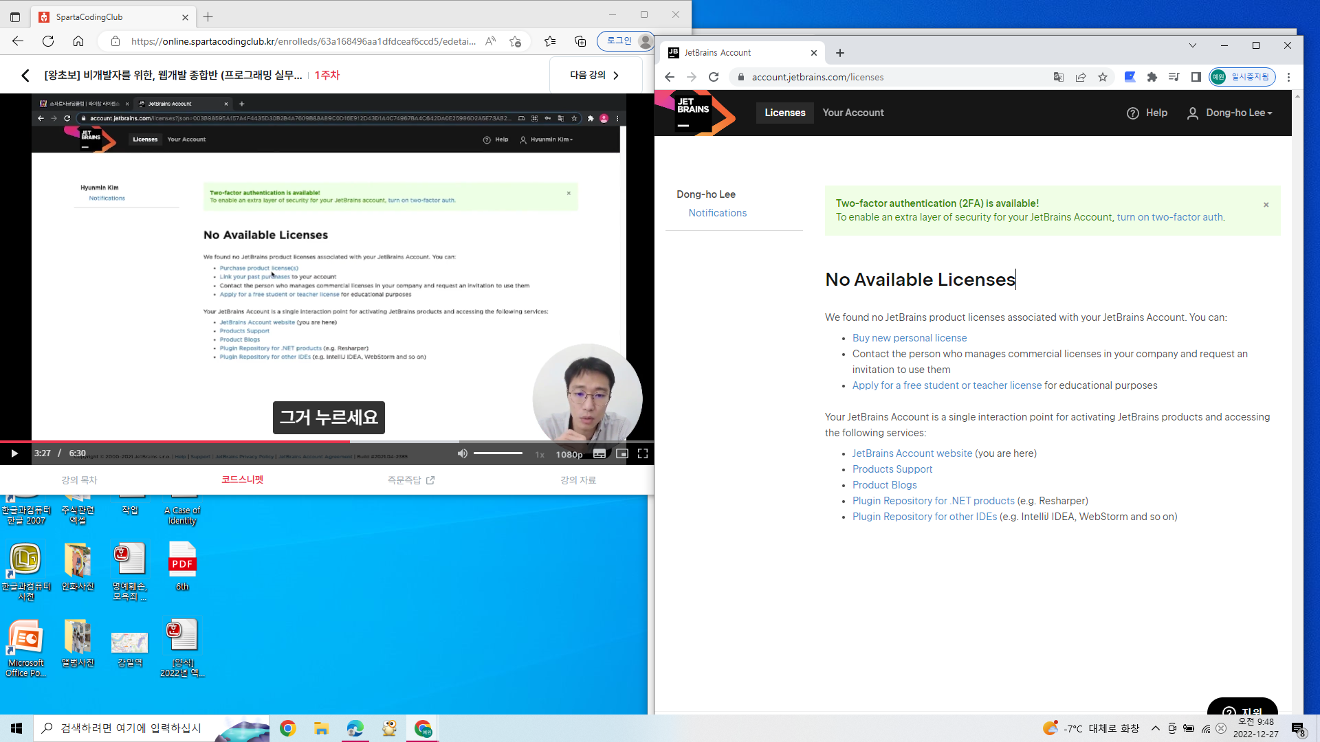Open new tab in Chrome window

840,53
